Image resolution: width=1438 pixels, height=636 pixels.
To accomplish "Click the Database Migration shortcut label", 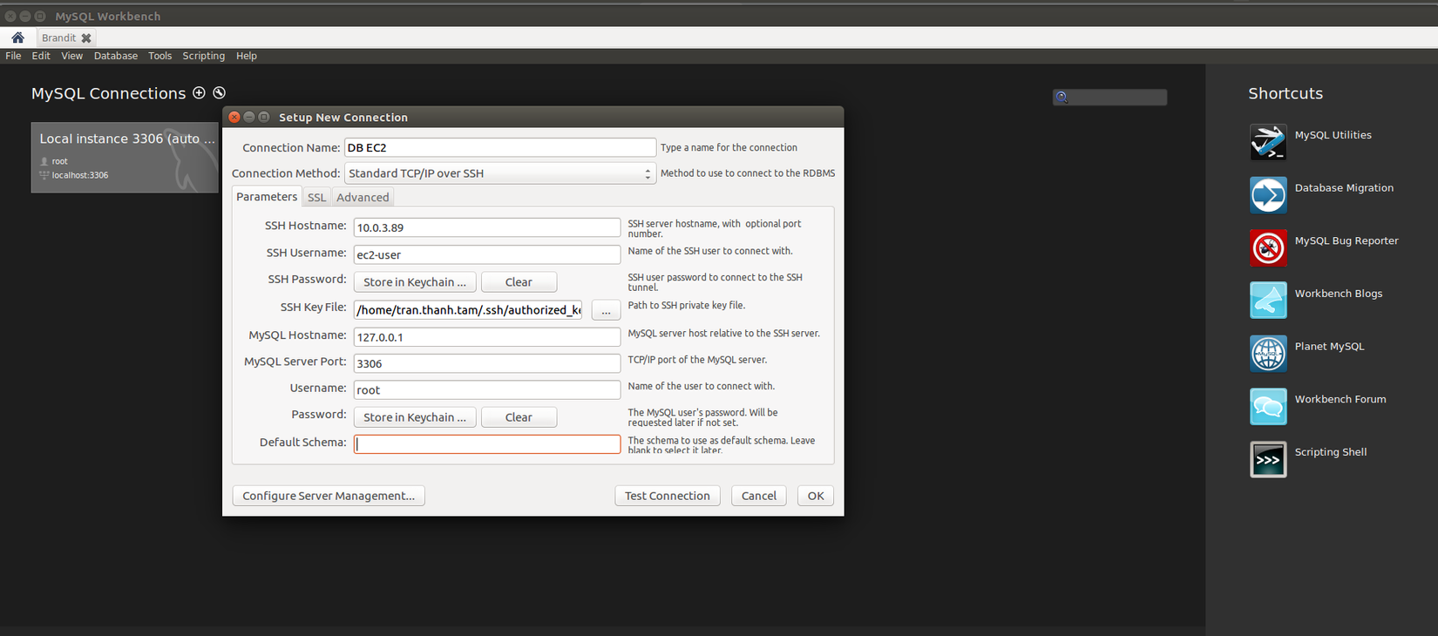I will coord(1344,188).
